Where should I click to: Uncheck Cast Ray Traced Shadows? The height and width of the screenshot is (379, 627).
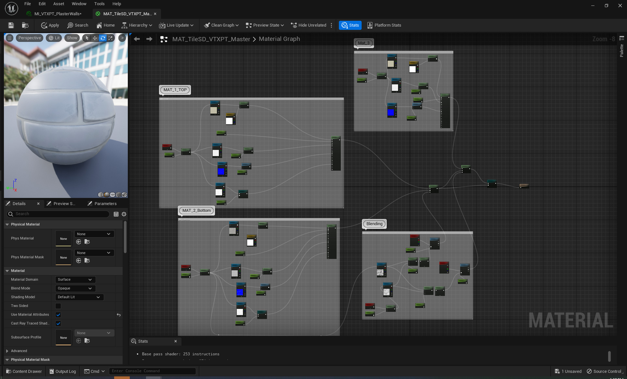(x=58, y=324)
